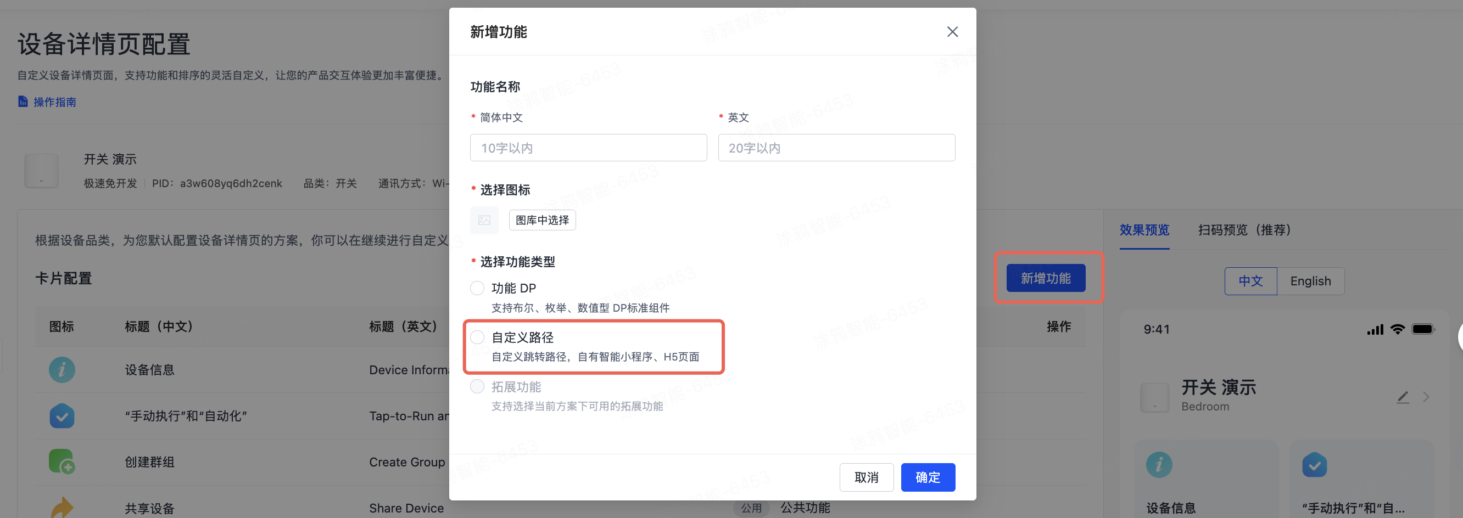Click the 操作指南 document icon
This screenshot has width=1463, height=518.
coord(23,102)
